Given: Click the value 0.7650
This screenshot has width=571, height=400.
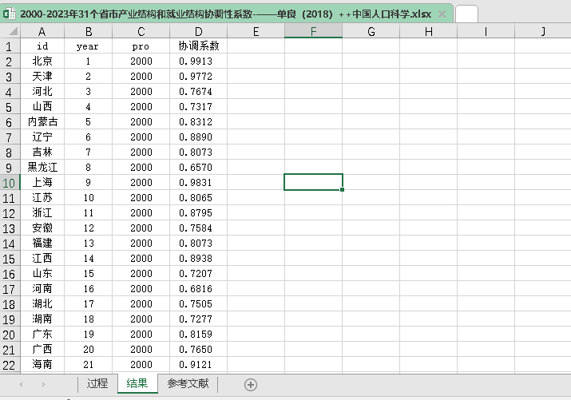Looking at the screenshot, I should click(196, 350).
